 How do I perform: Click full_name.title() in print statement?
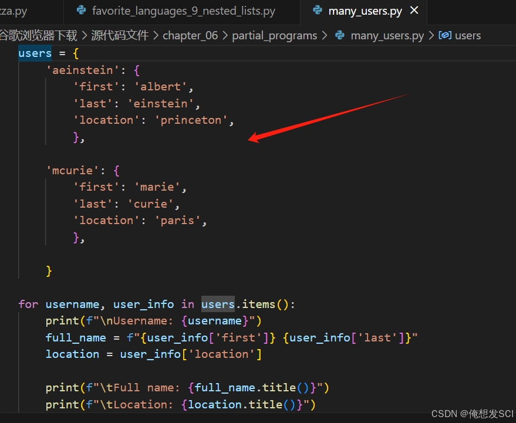[252, 387]
